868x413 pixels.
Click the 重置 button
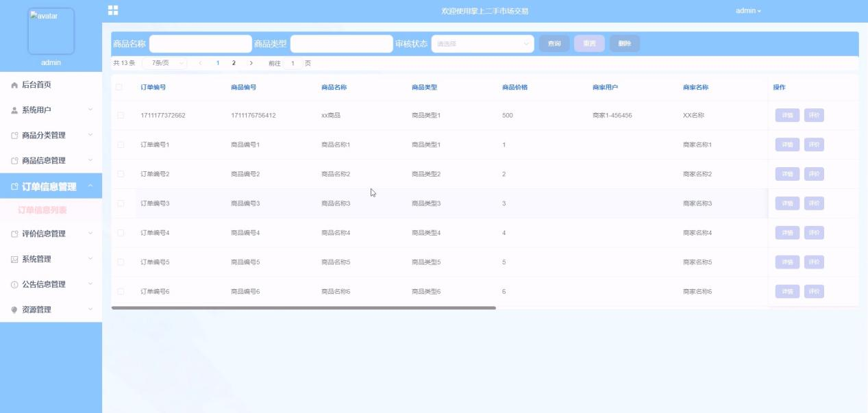point(589,44)
